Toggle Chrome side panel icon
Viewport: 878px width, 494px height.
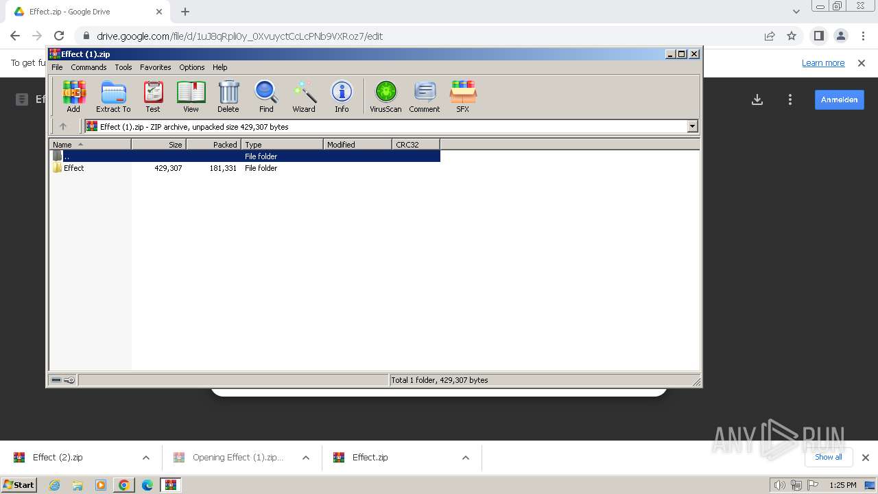[818, 36]
